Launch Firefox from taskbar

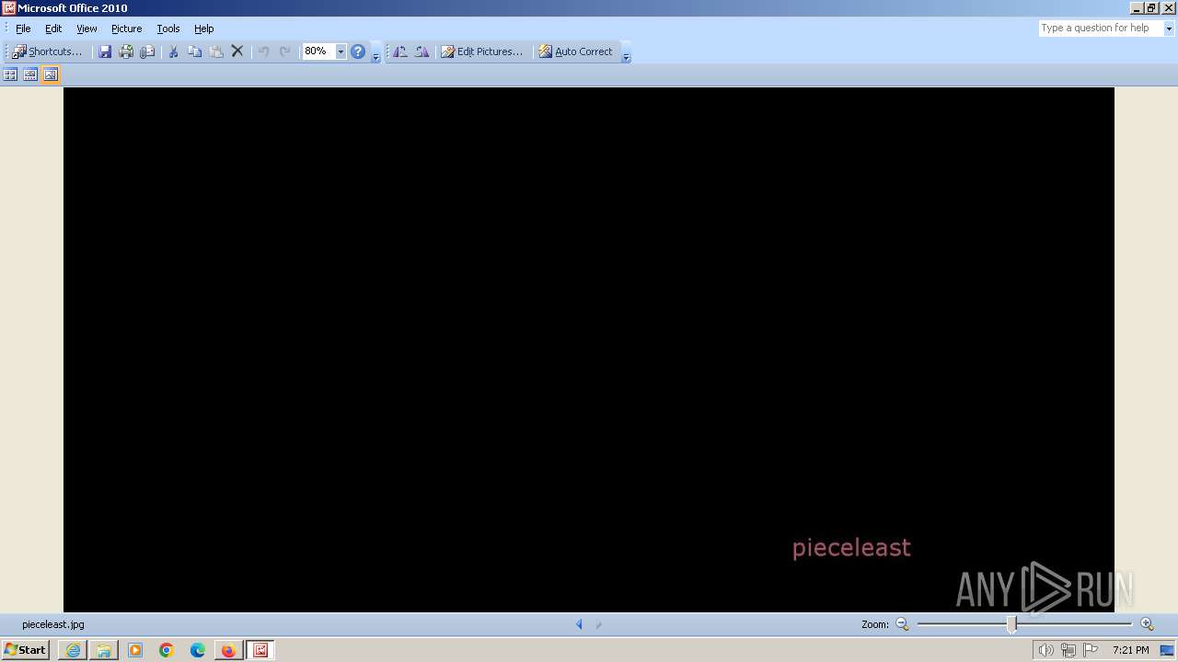[x=228, y=650]
